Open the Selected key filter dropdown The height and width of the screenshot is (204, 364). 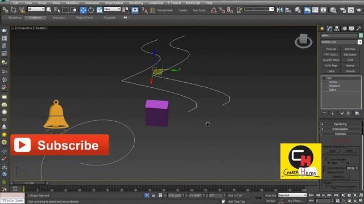tap(292, 195)
